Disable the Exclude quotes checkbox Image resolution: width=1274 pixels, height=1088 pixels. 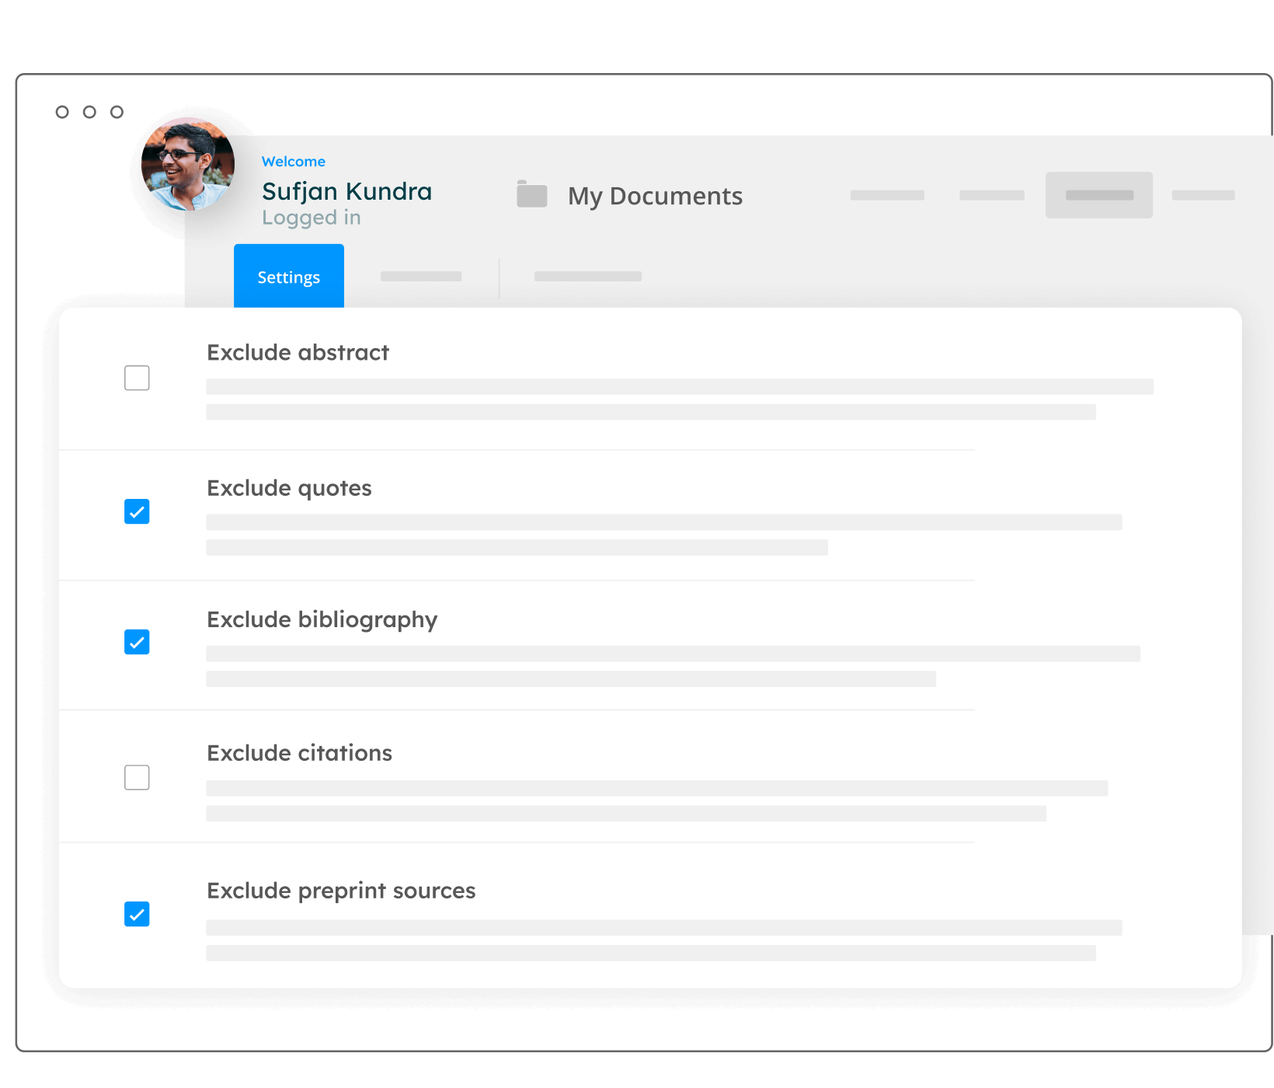click(137, 511)
